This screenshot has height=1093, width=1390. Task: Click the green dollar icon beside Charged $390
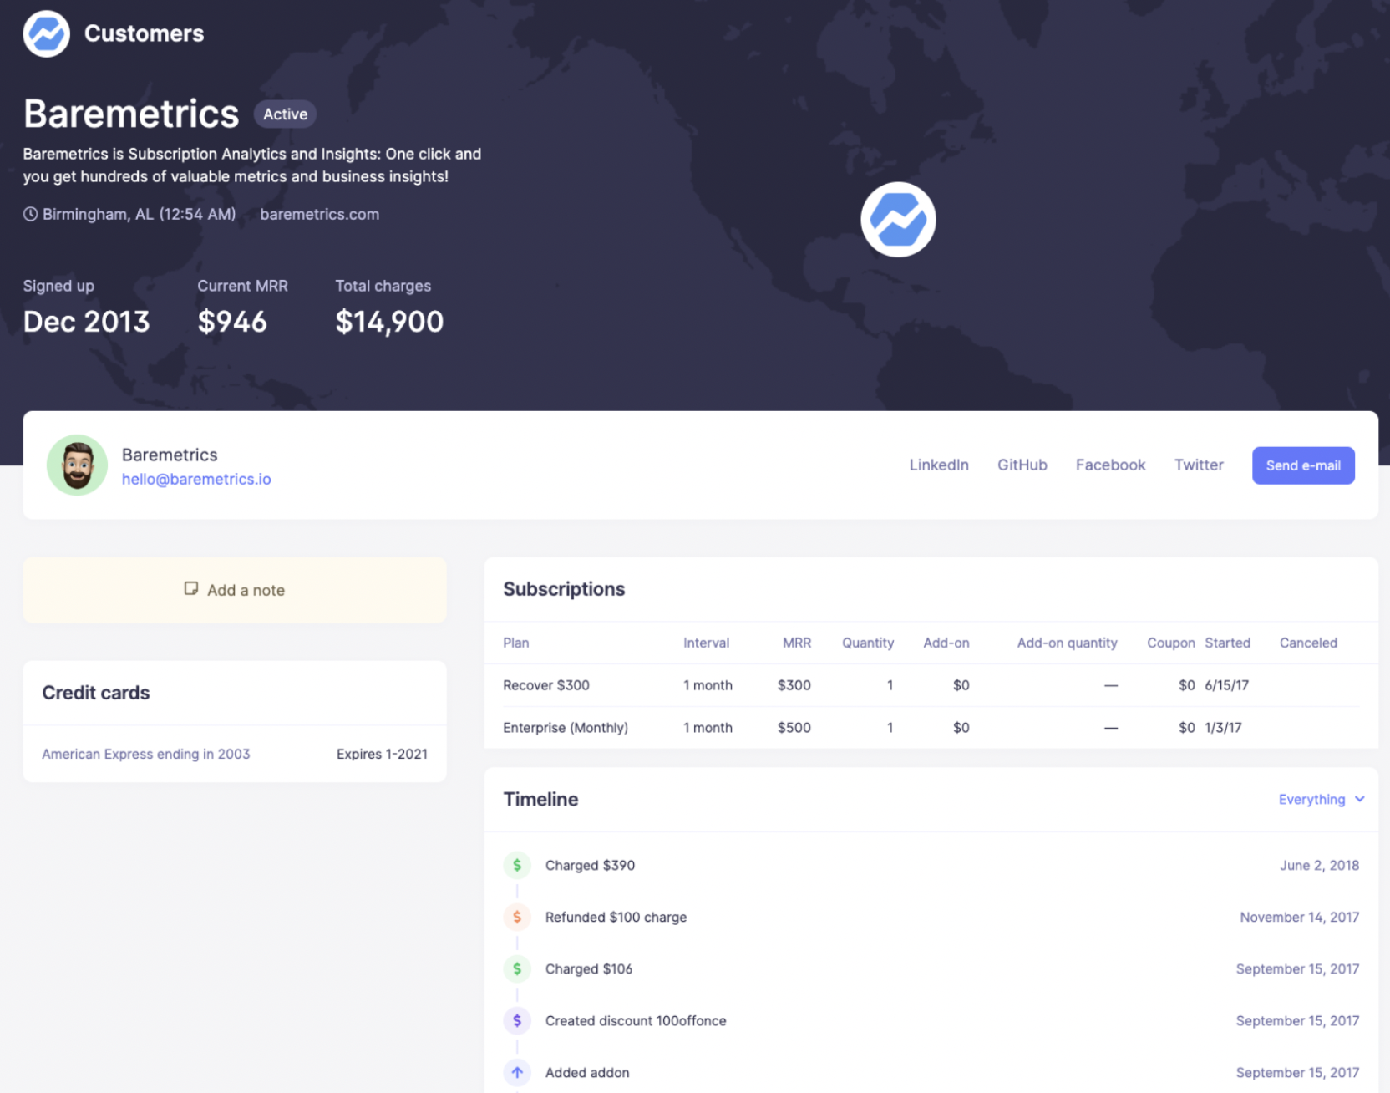[x=517, y=865]
